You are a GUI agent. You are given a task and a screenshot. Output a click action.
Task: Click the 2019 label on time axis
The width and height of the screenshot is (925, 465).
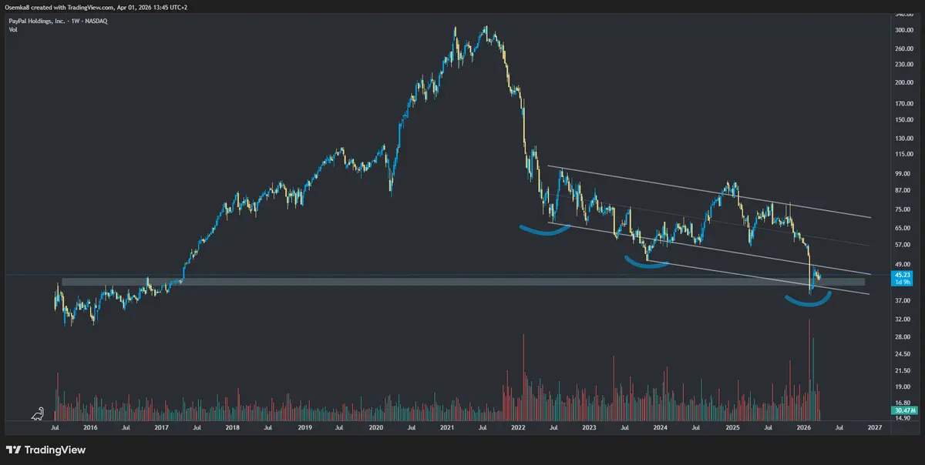pyautogui.click(x=304, y=427)
